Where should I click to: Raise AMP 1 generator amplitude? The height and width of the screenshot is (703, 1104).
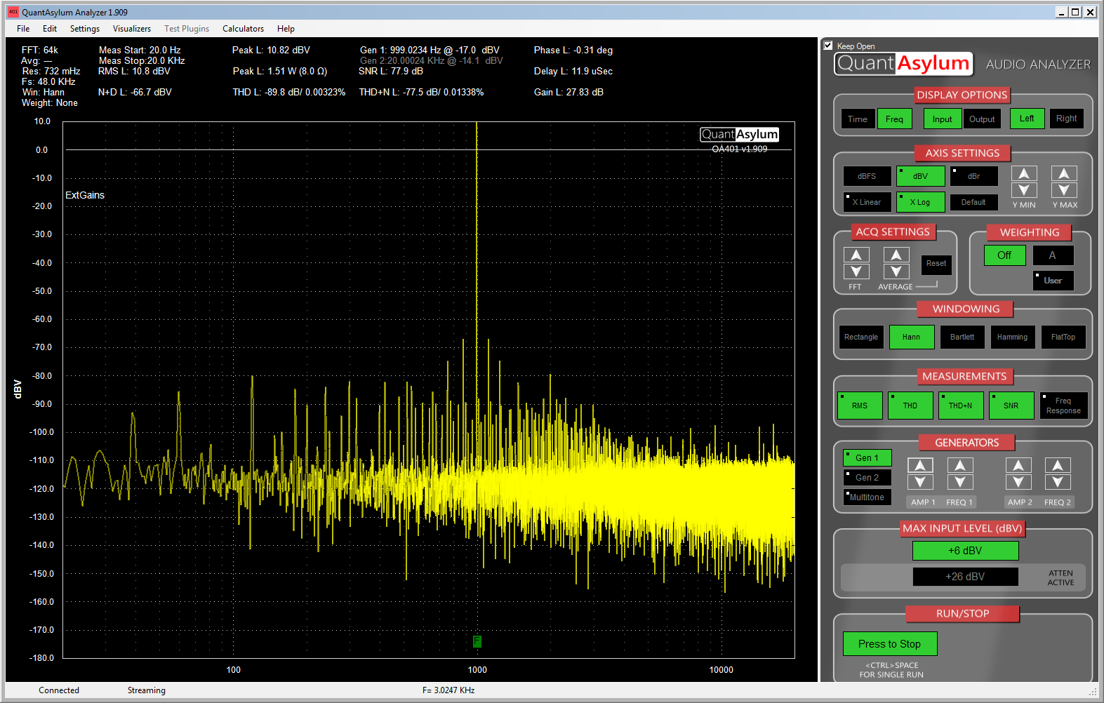(920, 466)
